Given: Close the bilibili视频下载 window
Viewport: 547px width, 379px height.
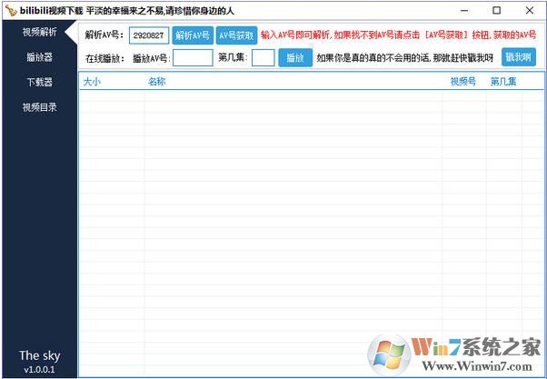Looking at the screenshot, I should point(529,11).
